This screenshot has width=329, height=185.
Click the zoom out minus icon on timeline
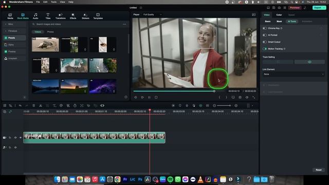[x=214, y=105]
